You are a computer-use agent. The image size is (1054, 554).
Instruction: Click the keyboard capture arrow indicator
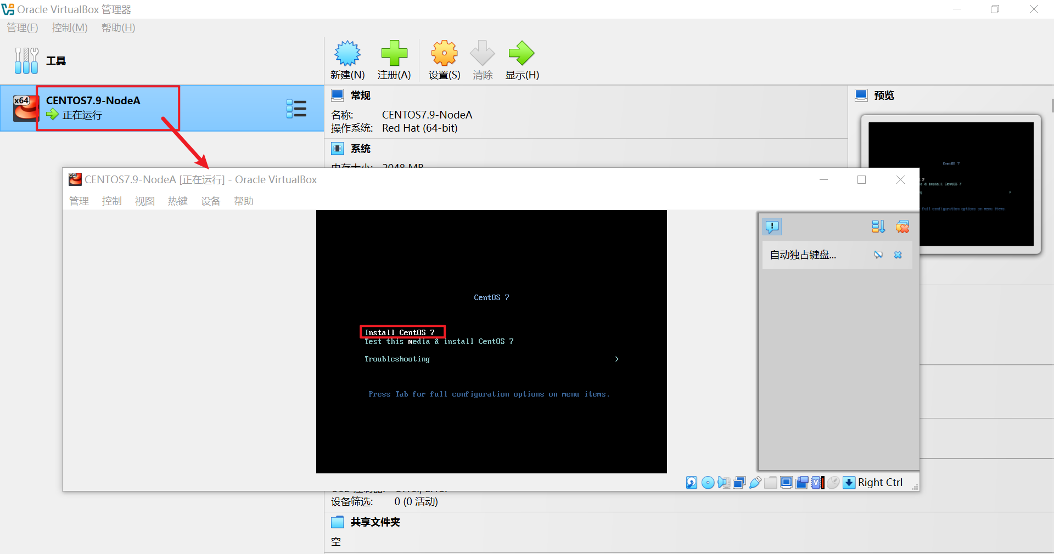click(849, 482)
